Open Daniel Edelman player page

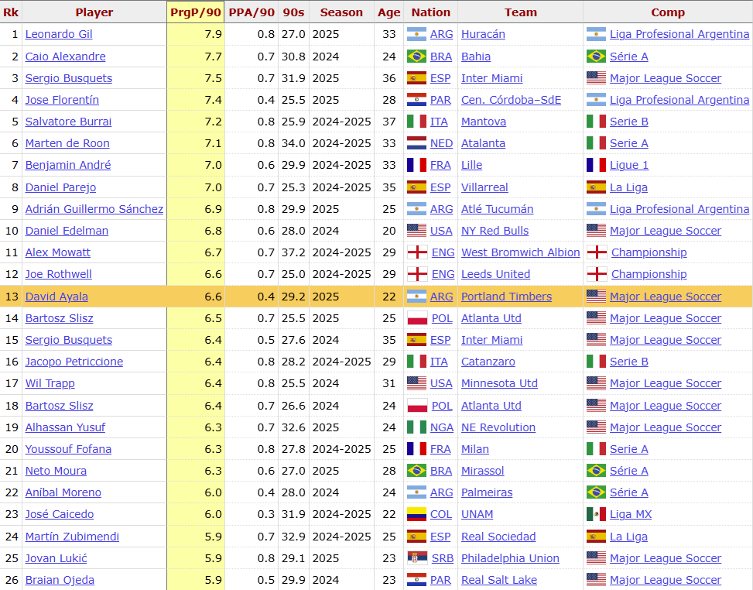click(x=67, y=231)
